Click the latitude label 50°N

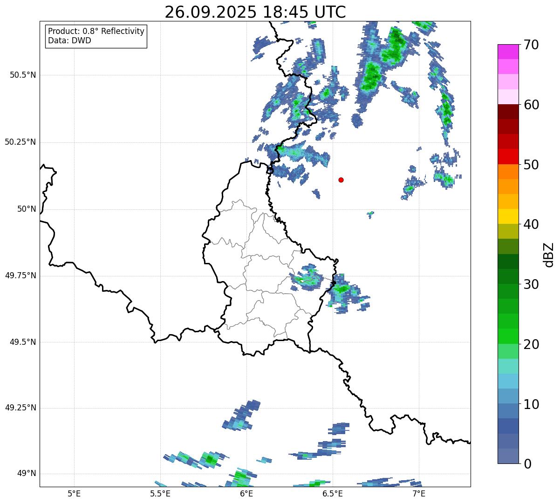tap(27, 209)
